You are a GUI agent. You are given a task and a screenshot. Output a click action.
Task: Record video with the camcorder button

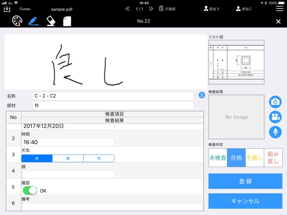[x=275, y=117]
